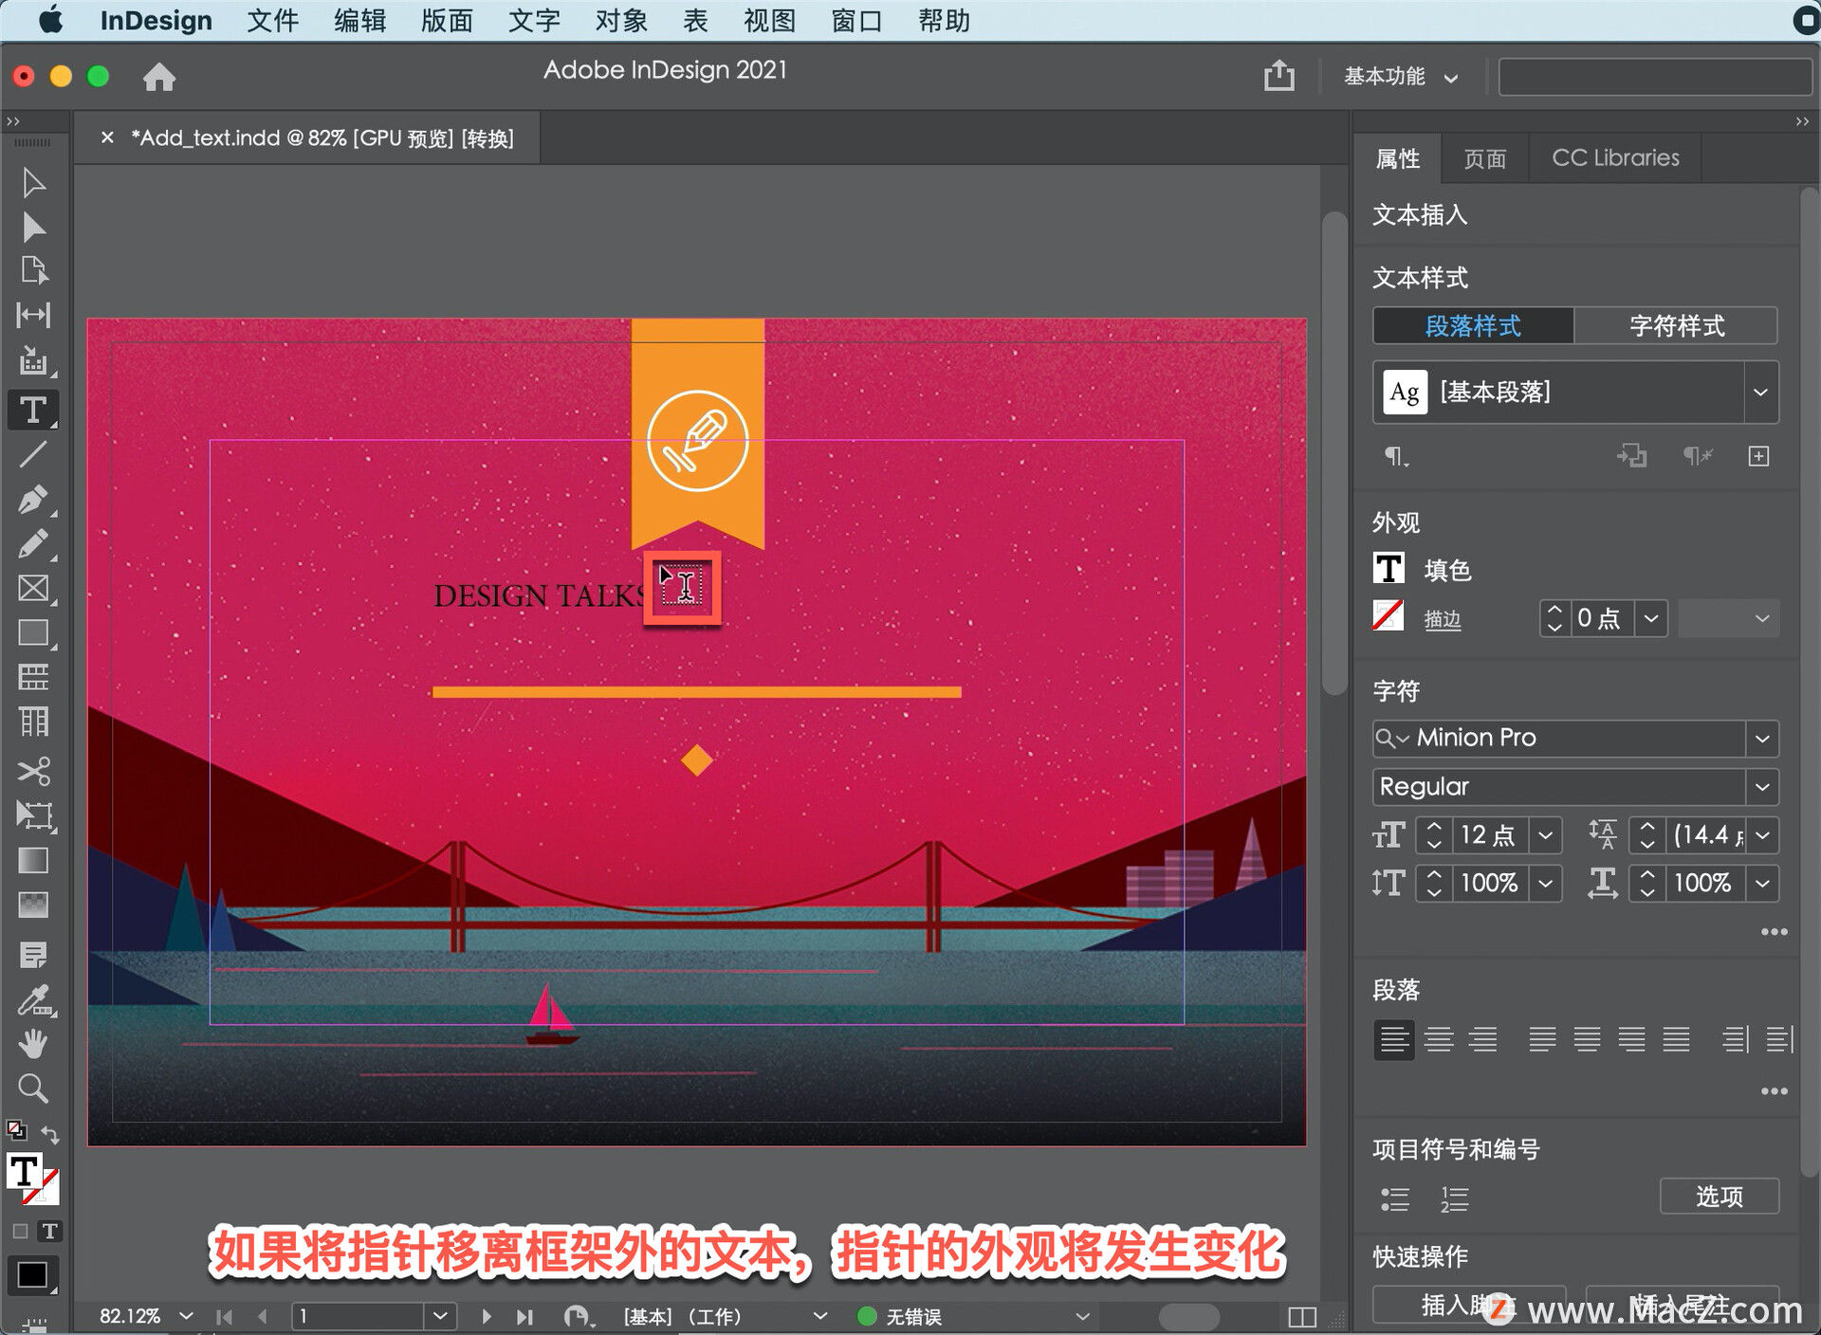Set align left paragraph alignment
1821x1335 pixels.
tap(1394, 1039)
